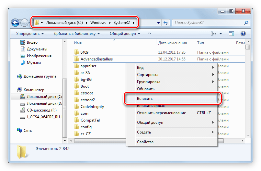Expand the arrow after Windows in path

coord(110,23)
